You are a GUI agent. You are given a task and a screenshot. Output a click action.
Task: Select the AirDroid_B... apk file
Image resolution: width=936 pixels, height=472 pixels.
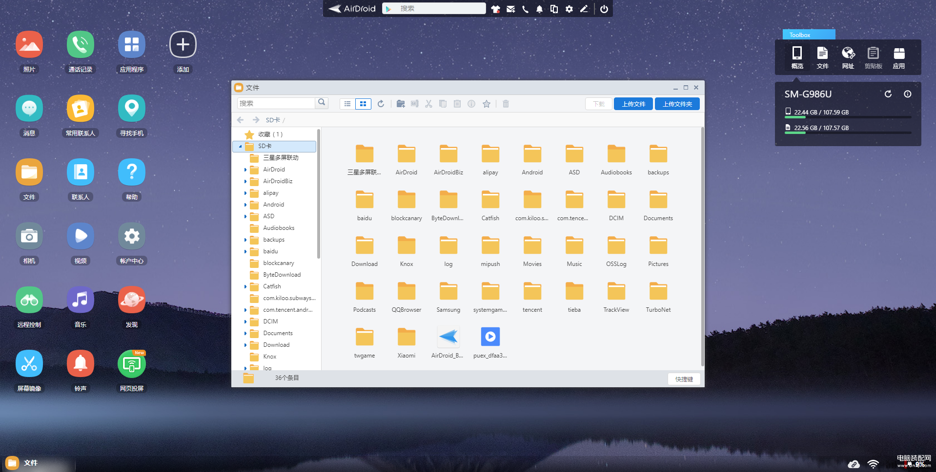point(448,343)
